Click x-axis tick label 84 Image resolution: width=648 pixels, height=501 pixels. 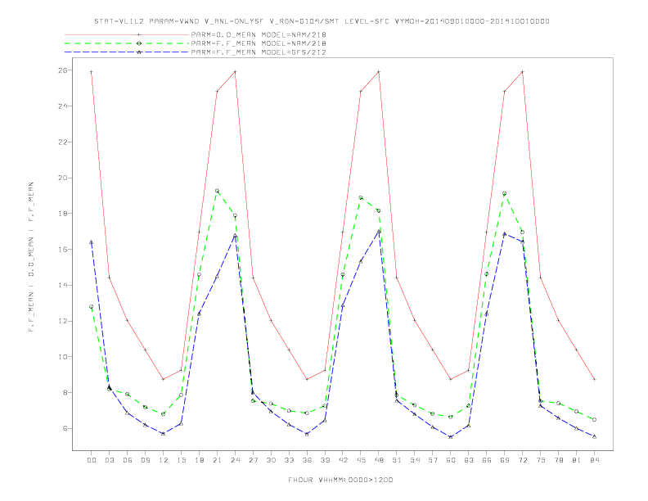[x=594, y=460]
